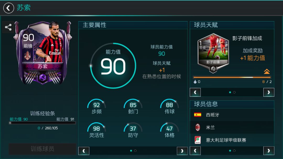Show the next 球员信息 page
This screenshot has height=159, width=283.
pyautogui.click(x=269, y=151)
